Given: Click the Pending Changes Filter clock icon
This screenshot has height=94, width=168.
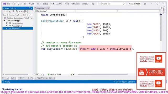Looking at the screenshot, I should (17, 11).
